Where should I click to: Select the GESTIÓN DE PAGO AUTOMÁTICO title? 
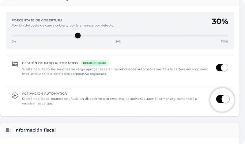50,63
